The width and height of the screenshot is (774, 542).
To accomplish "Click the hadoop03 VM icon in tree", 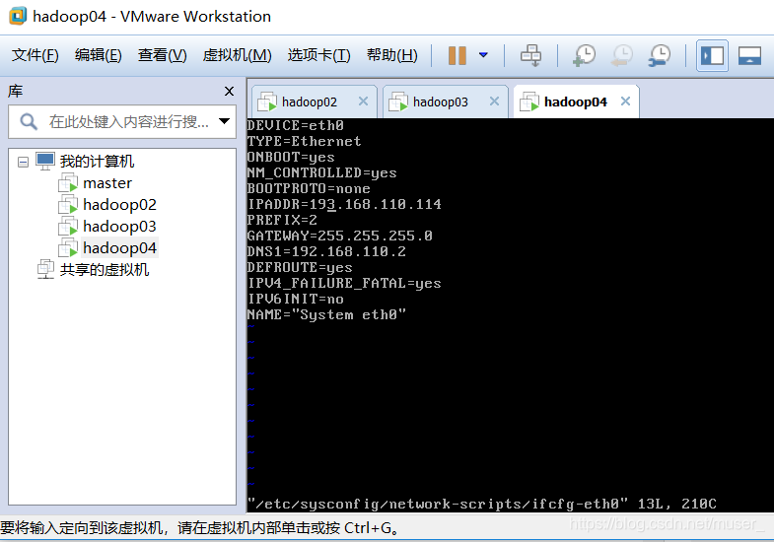I will coord(68,227).
